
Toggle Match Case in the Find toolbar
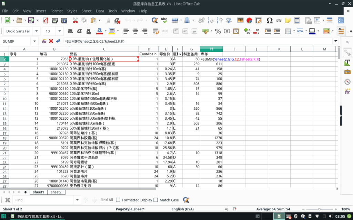click(155, 200)
